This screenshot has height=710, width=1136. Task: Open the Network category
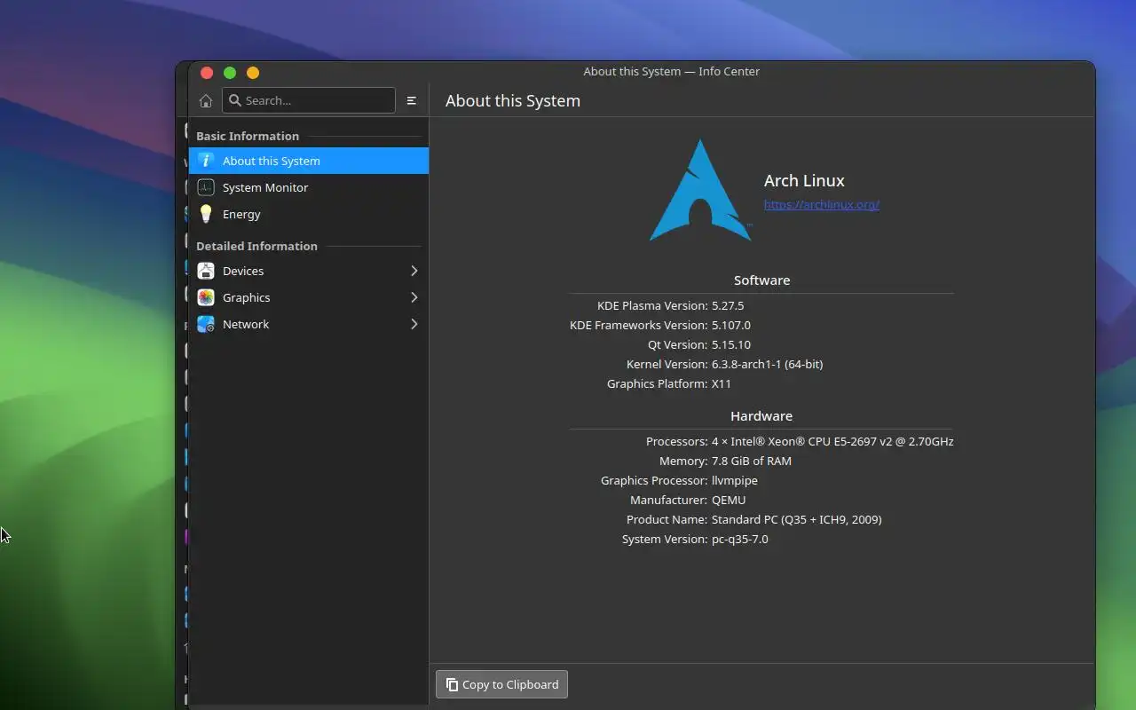click(309, 324)
